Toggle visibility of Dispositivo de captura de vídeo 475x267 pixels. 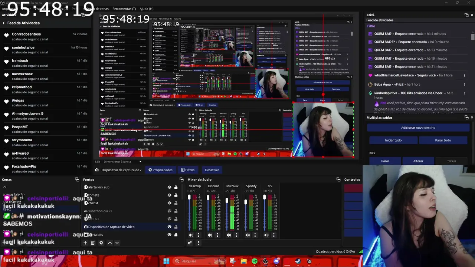(169, 227)
